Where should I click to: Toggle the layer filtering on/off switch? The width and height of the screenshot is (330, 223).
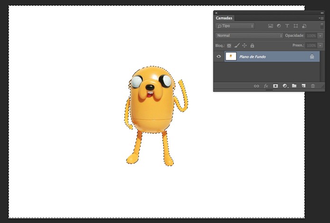pos(322,26)
